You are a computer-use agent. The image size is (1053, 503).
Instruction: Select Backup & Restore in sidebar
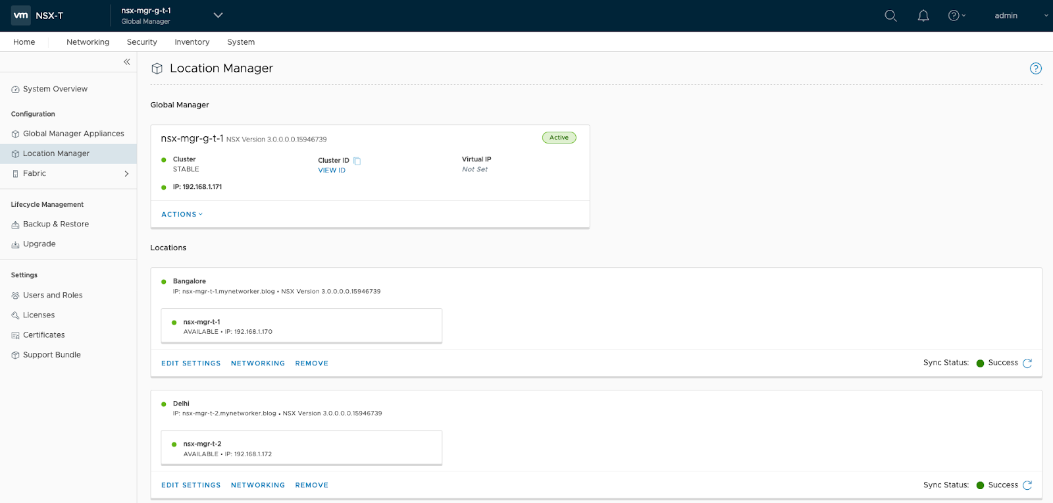coord(56,225)
